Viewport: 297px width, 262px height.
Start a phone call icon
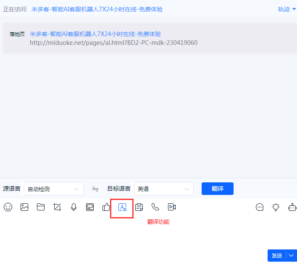[x=155, y=207]
